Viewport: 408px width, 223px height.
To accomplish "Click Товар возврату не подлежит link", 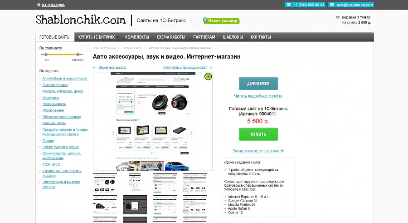I will click(256, 151).
